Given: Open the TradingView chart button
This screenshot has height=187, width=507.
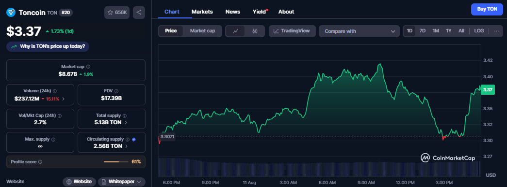Looking at the screenshot, I should (x=292, y=31).
